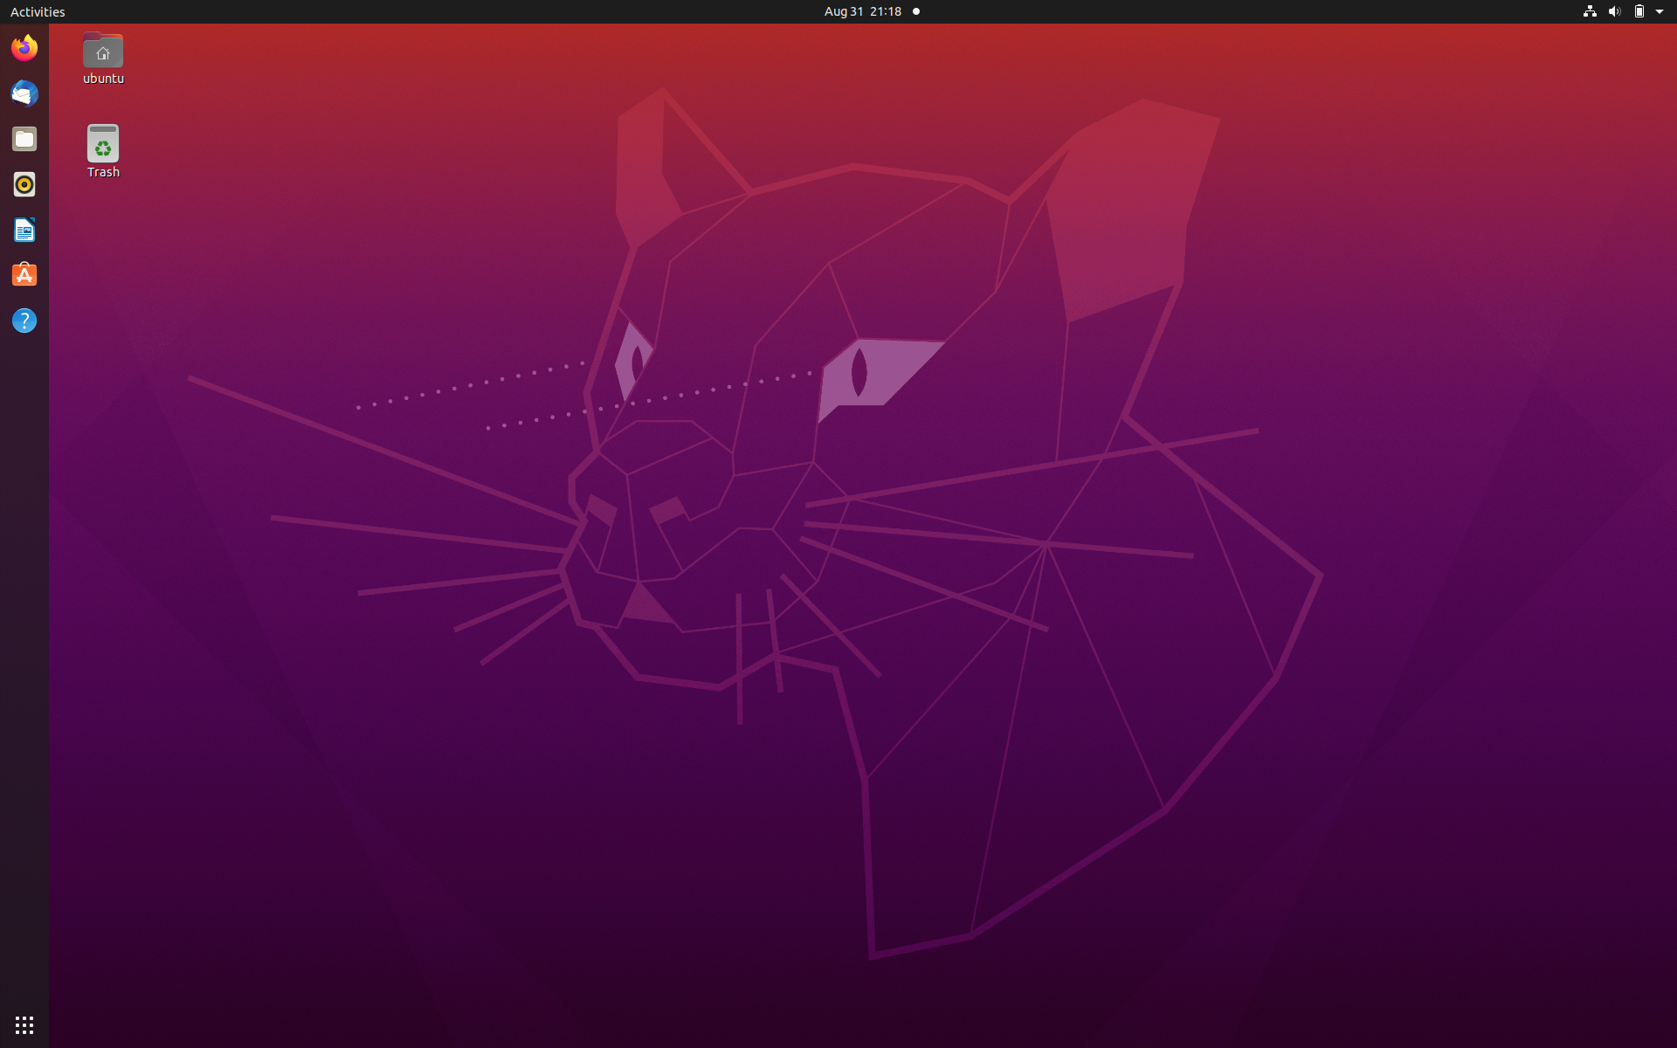The image size is (1677, 1048).
Task: Click the battery status icon
Action: [1639, 11]
